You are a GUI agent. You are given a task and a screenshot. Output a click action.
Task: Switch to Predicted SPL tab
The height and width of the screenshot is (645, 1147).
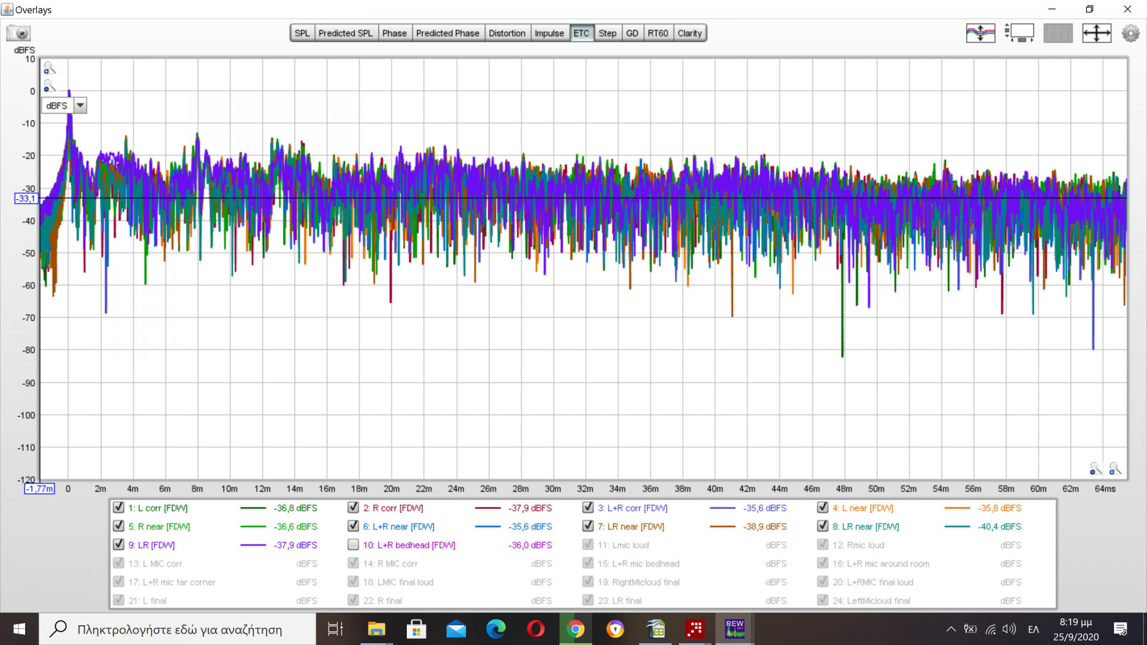tap(345, 33)
